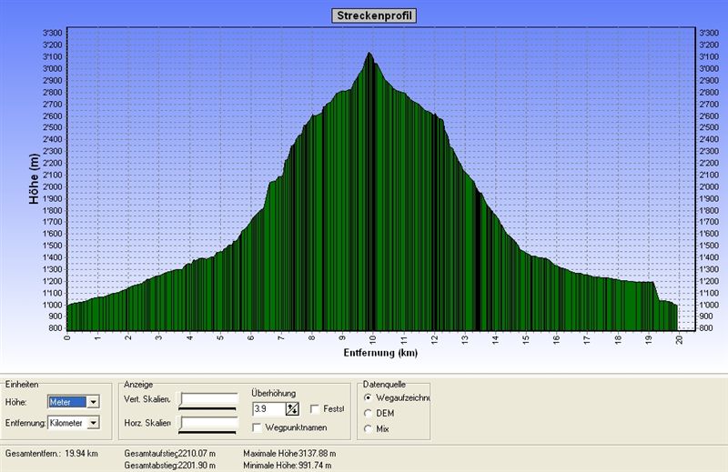Screen dimensions: 728x472
Task: Click the Höhe (m) axis label
Action: coord(35,178)
